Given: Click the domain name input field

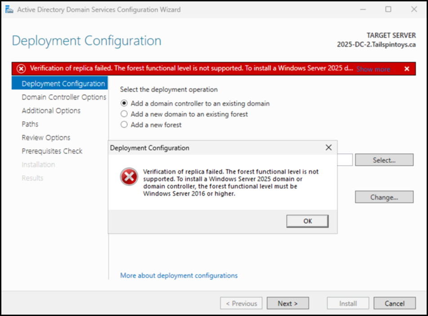Looking at the screenshot, I should [345, 160].
